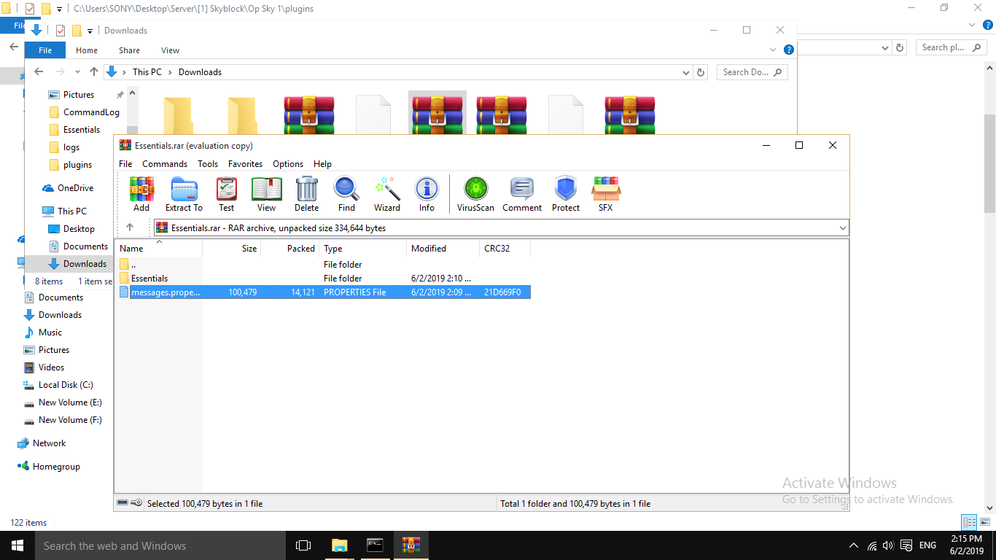
Task: Switch to Command Prompt on the taskbar
Action: pyautogui.click(x=375, y=545)
